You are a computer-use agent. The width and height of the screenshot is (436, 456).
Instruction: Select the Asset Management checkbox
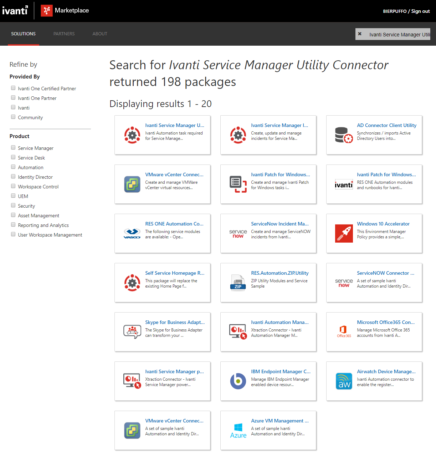tap(13, 215)
